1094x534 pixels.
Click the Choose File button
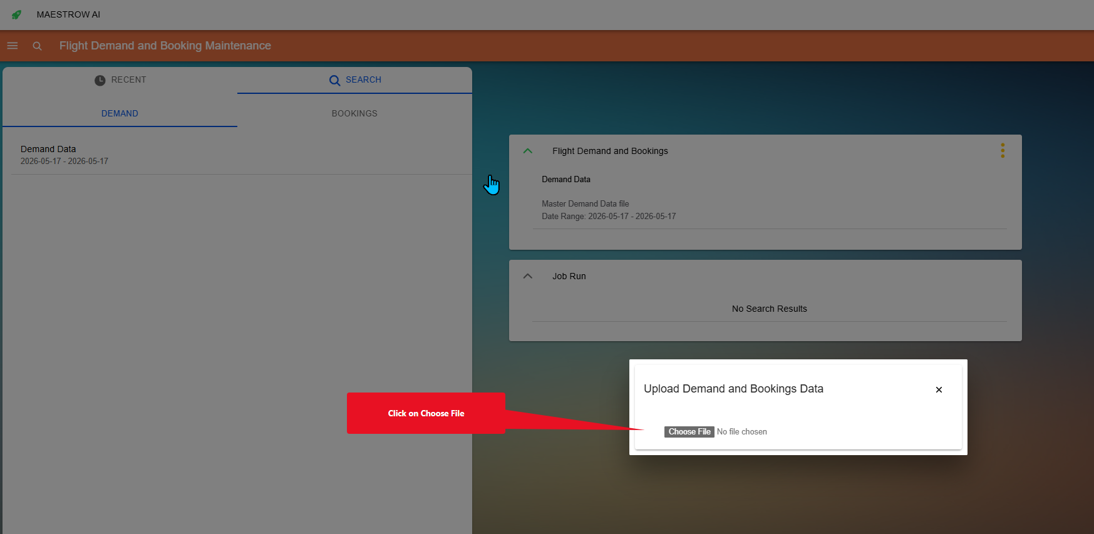[689, 432]
